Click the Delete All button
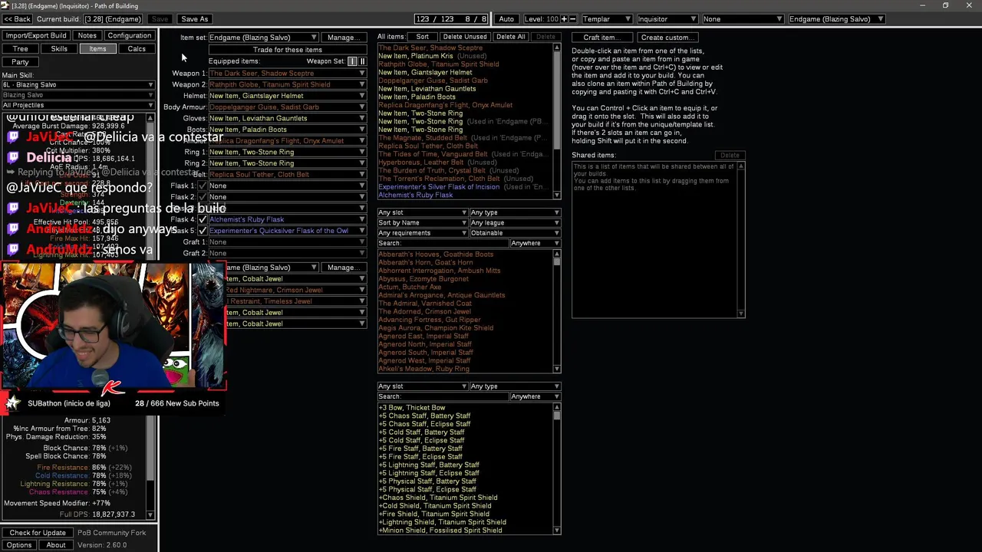This screenshot has width=982, height=552. pyautogui.click(x=510, y=37)
